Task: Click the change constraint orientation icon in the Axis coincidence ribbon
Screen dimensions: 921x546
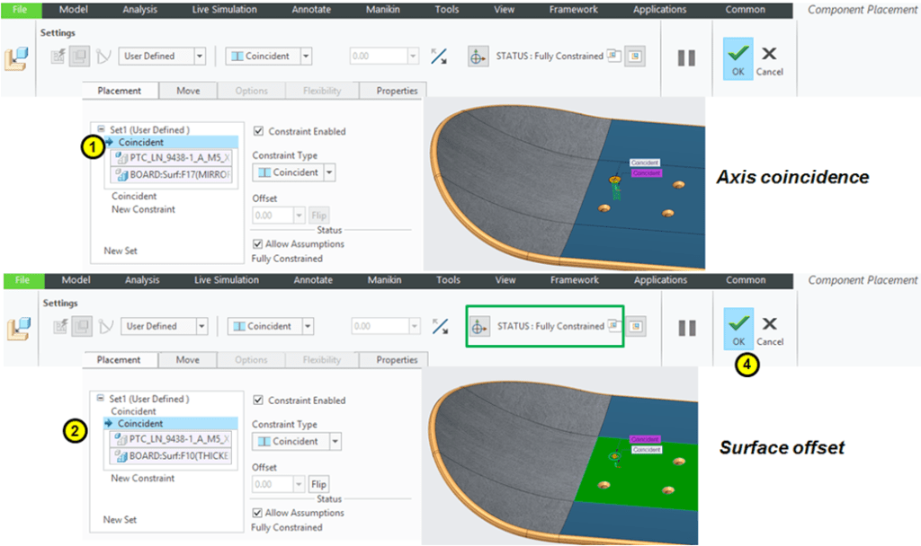Action: click(x=438, y=57)
